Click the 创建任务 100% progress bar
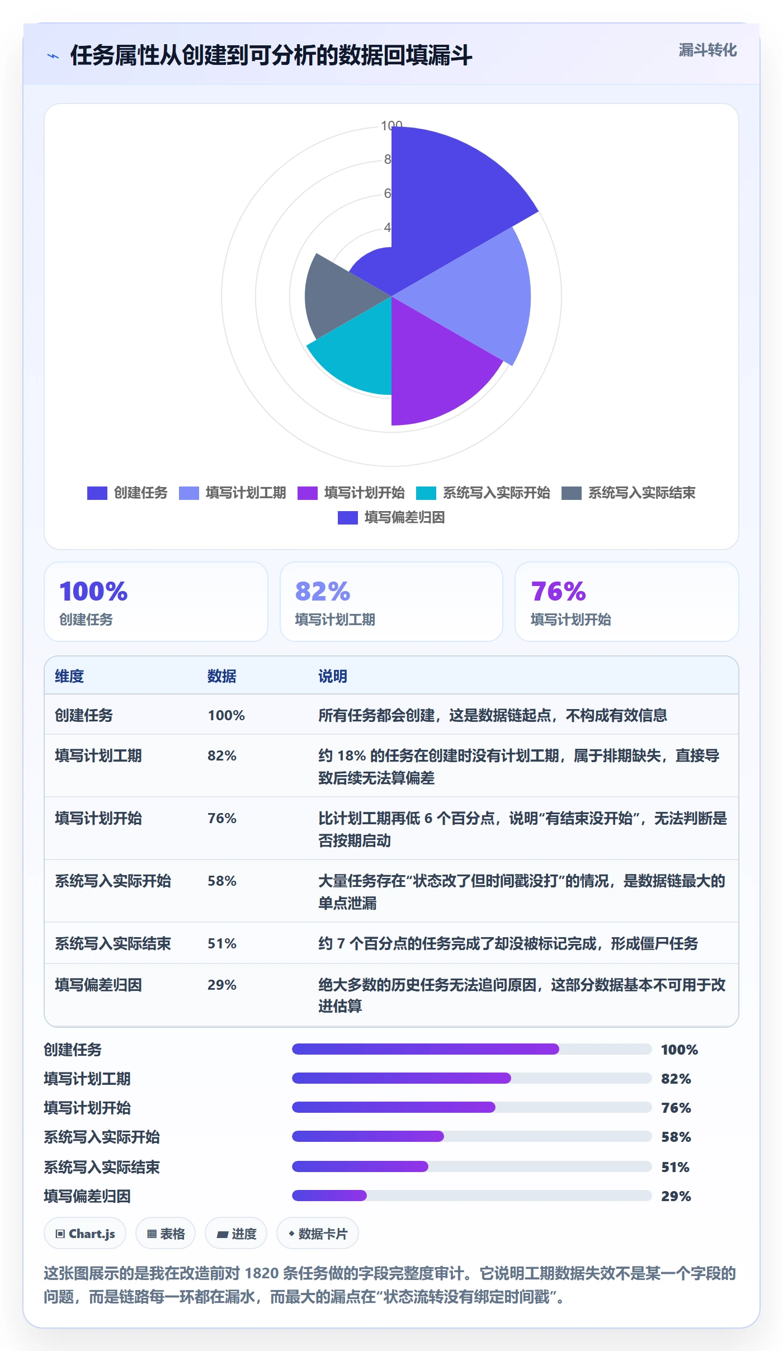Image resolution: width=783 pixels, height=1351 pixels. (x=472, y=1049)
